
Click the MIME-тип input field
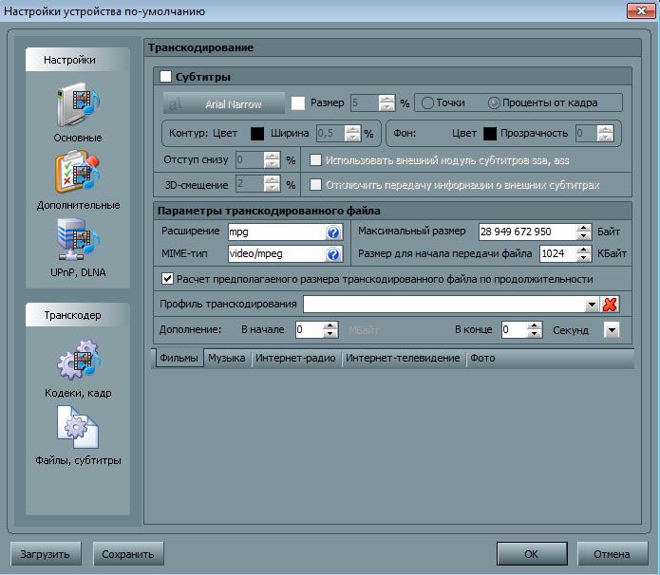pyautogui.click(x=275, y=254)
